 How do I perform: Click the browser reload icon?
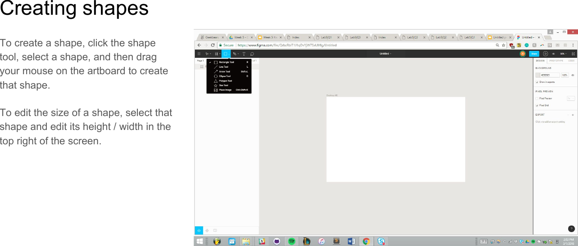213,45
